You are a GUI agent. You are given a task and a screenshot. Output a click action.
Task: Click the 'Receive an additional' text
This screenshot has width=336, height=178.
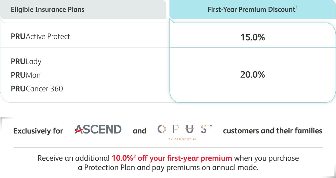pos(74,158)
